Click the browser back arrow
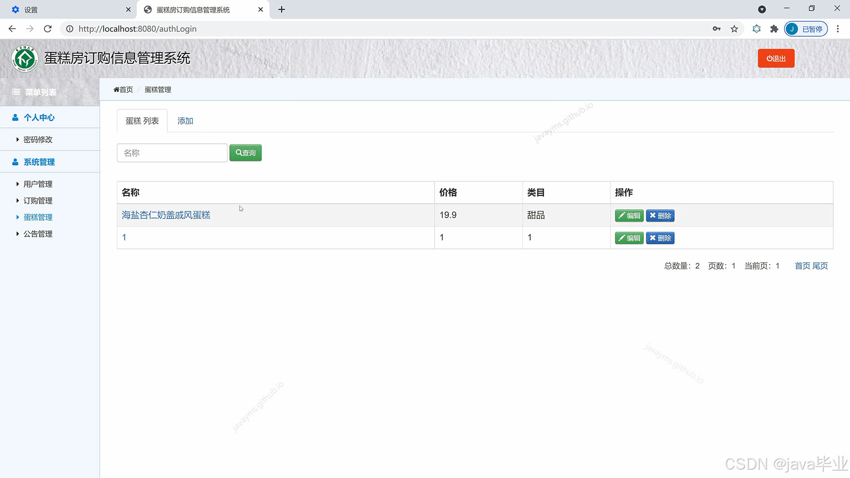This screenshot has width=850, height=478. pos(12,29)
